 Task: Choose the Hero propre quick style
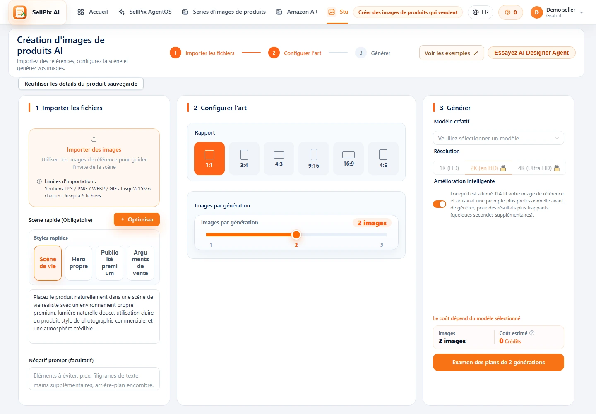[x=79, y=263]
